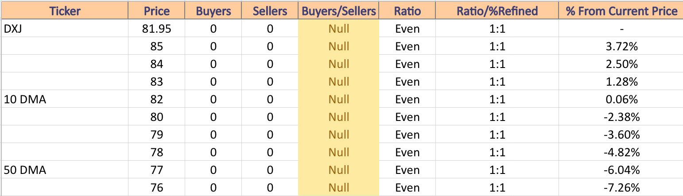Click the yellow Null cell in DXJ row
Image resolution: width=683 pixels, height=196 pixels.
339,29
